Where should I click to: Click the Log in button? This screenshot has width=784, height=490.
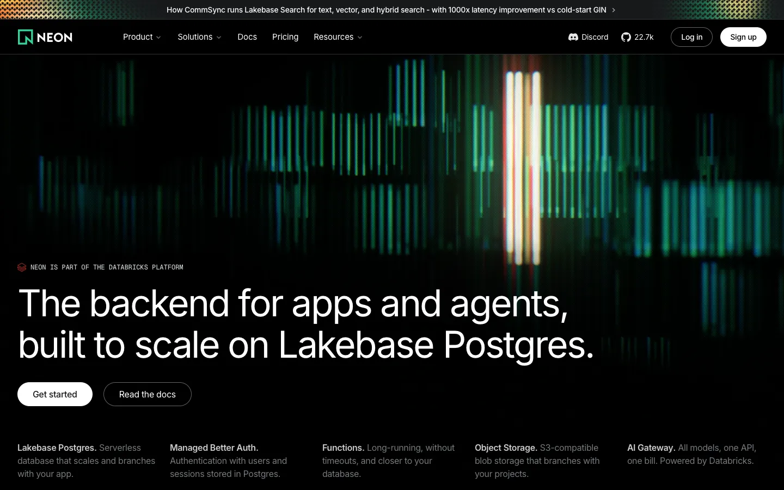click(691, 37)
